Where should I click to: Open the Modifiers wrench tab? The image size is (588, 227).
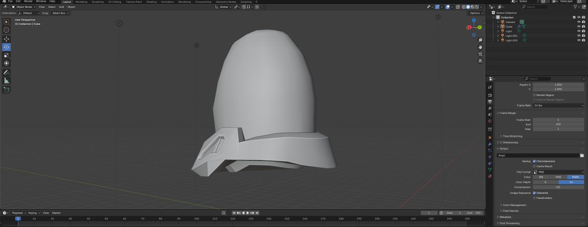coord(490,144)
